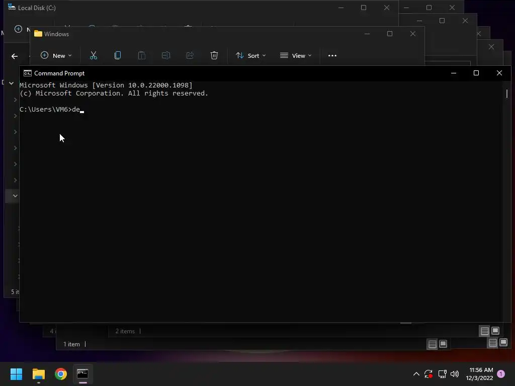Viewport: 515px width, 386px height.
Task: Open File Explorer from the taskbar
Action: click(38, 374)
